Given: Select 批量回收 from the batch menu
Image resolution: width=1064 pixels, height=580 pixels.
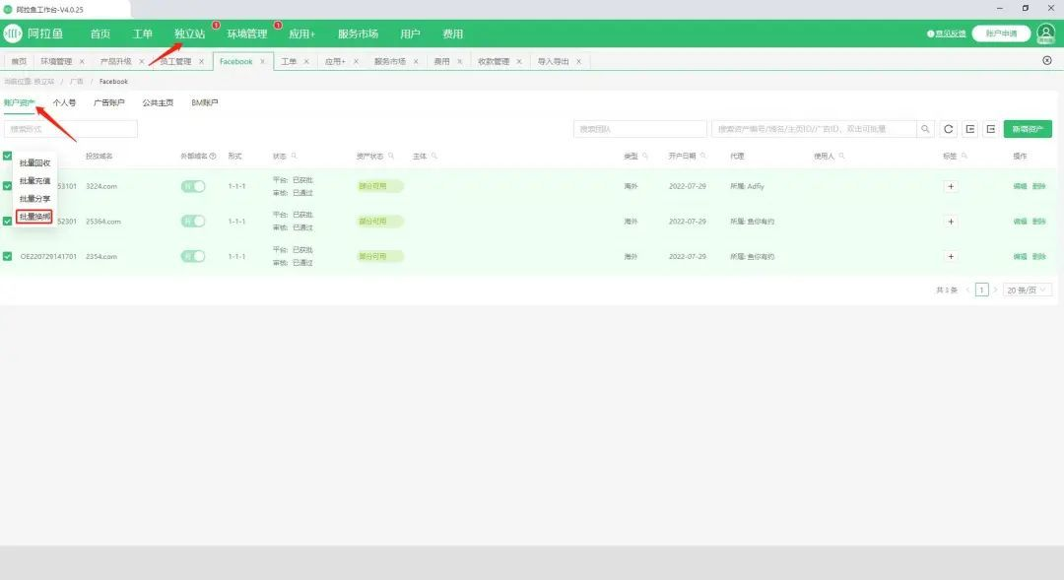Looking at the screenshot, I should (x=34, y=162).
